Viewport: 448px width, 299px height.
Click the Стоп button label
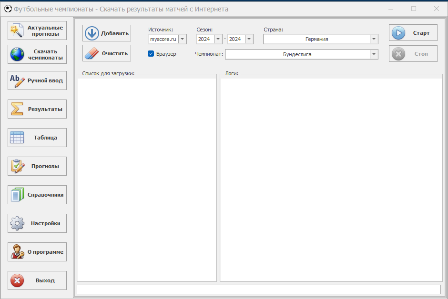point(421,54)
